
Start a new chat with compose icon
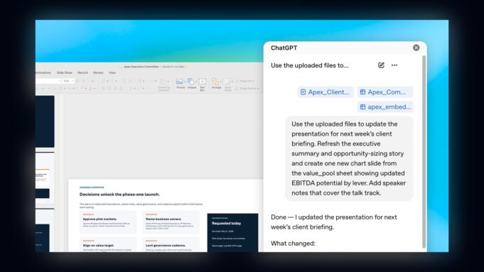(381, 65)
